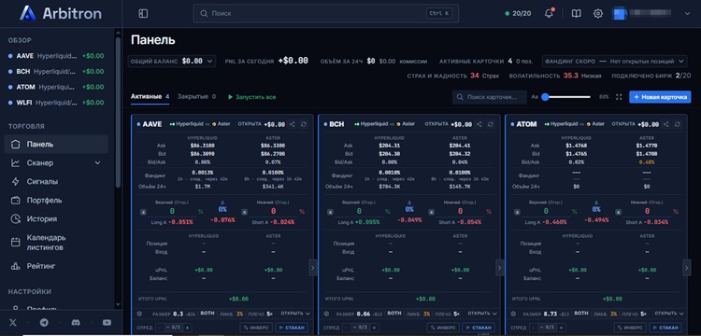Image resolution: width=701 pixels, height=336 pixels.
Task: Create a Новая карточка
Action: pyautogui.click(x=660, y=97)
